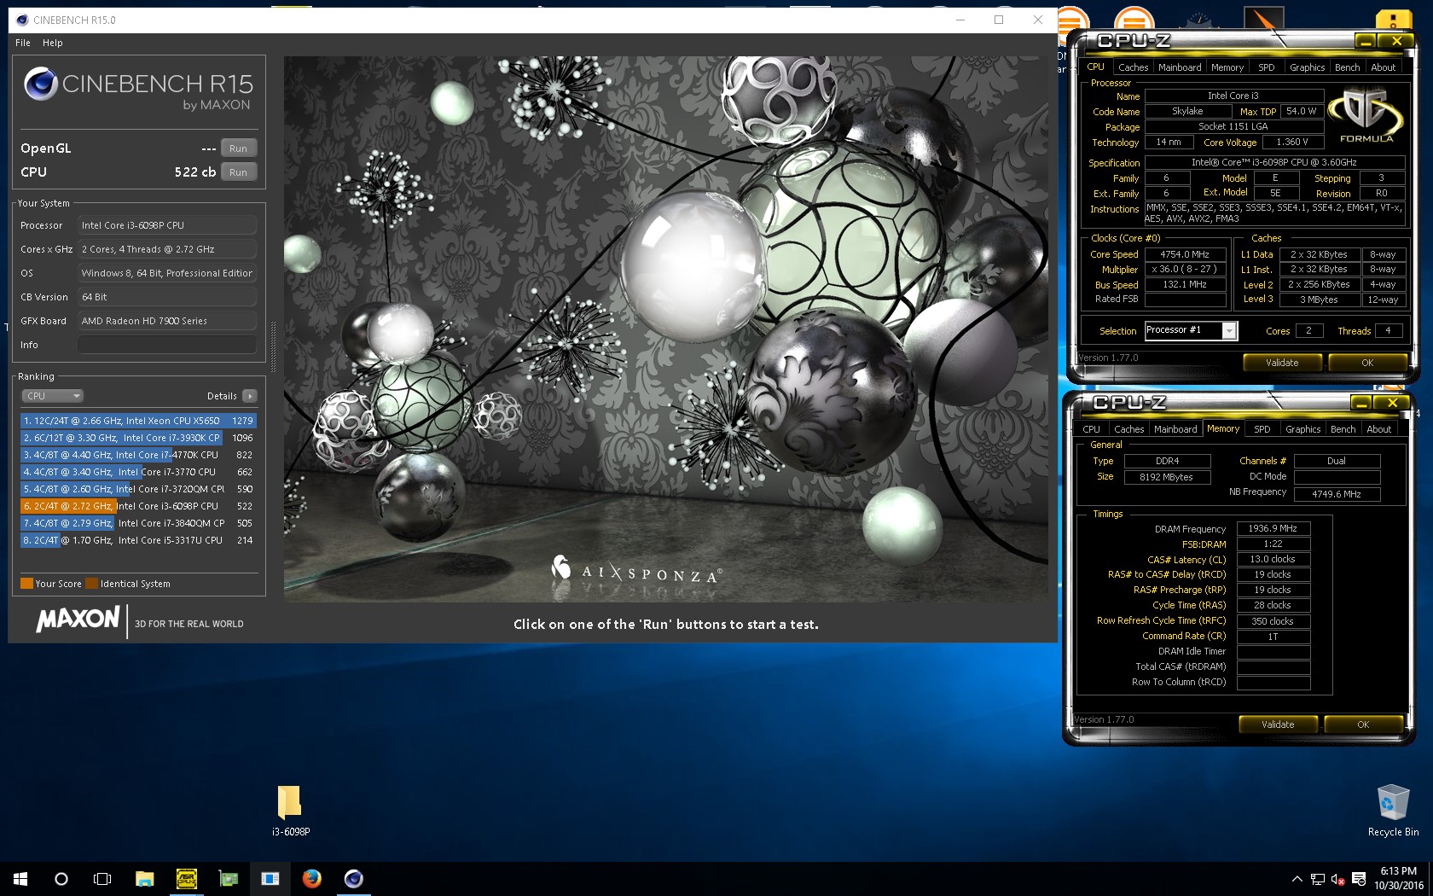Run the OpenGL benchmark
This screenshot has width=1433, height=896.
[238, 148]
